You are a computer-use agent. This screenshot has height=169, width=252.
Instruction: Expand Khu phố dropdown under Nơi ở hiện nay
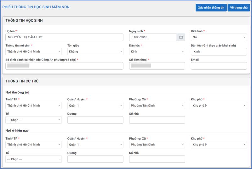click(x=219, y=145)
